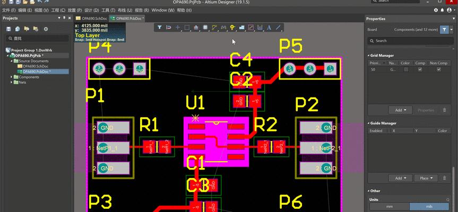The image size is (458, 212).
Task: Switch to the OPA690.PcbDoc tab
Action: pyautogui.click(x=127, y=19)
